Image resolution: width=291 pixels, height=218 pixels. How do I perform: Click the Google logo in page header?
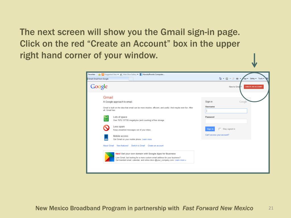tap(99, 87)
